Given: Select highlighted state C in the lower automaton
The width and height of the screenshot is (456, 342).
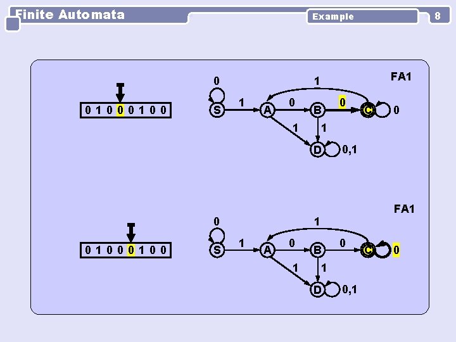Looking at the screenshot, I should [368, 250].
